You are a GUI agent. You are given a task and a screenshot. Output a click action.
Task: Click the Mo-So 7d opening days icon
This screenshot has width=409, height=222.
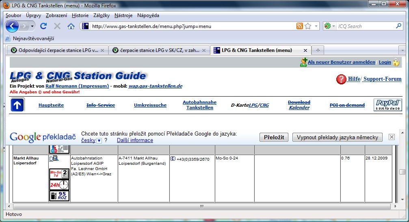tap(59, 174)
